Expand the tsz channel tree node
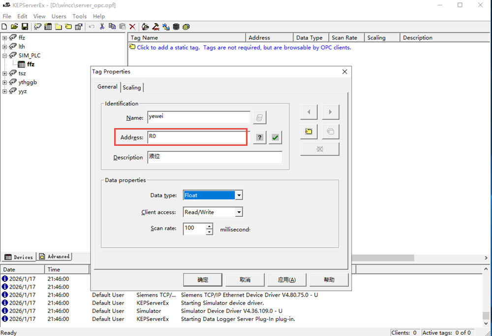Screen dimensions: 492x336 pos(5,73)
